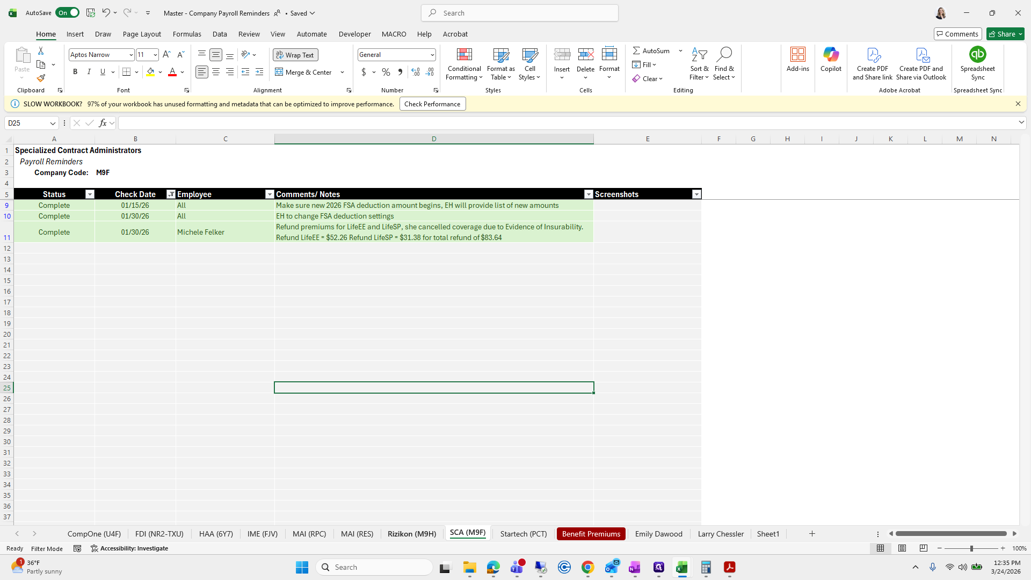Open the Formulas ribbon tab
The height and width of the screenshot is (580, 1031).
point(187,34)
